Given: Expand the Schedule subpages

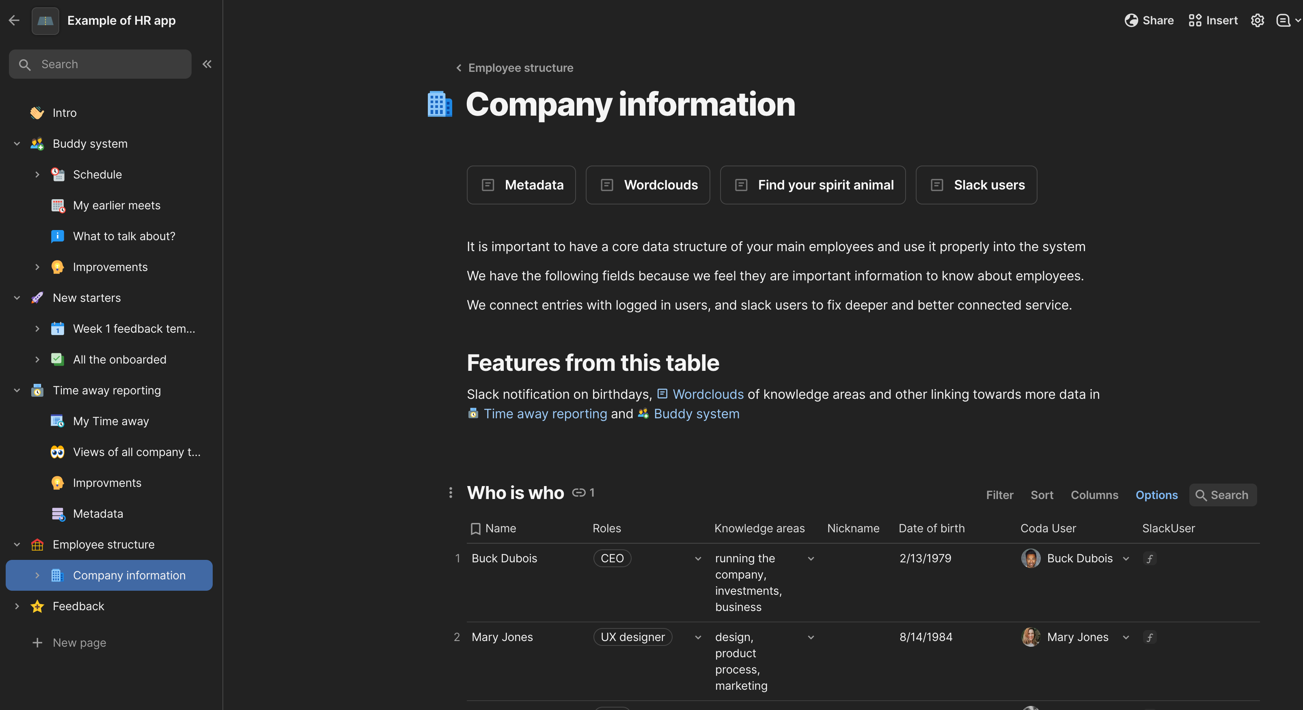Looking at the screenshot, I should (x=37, y=174).
